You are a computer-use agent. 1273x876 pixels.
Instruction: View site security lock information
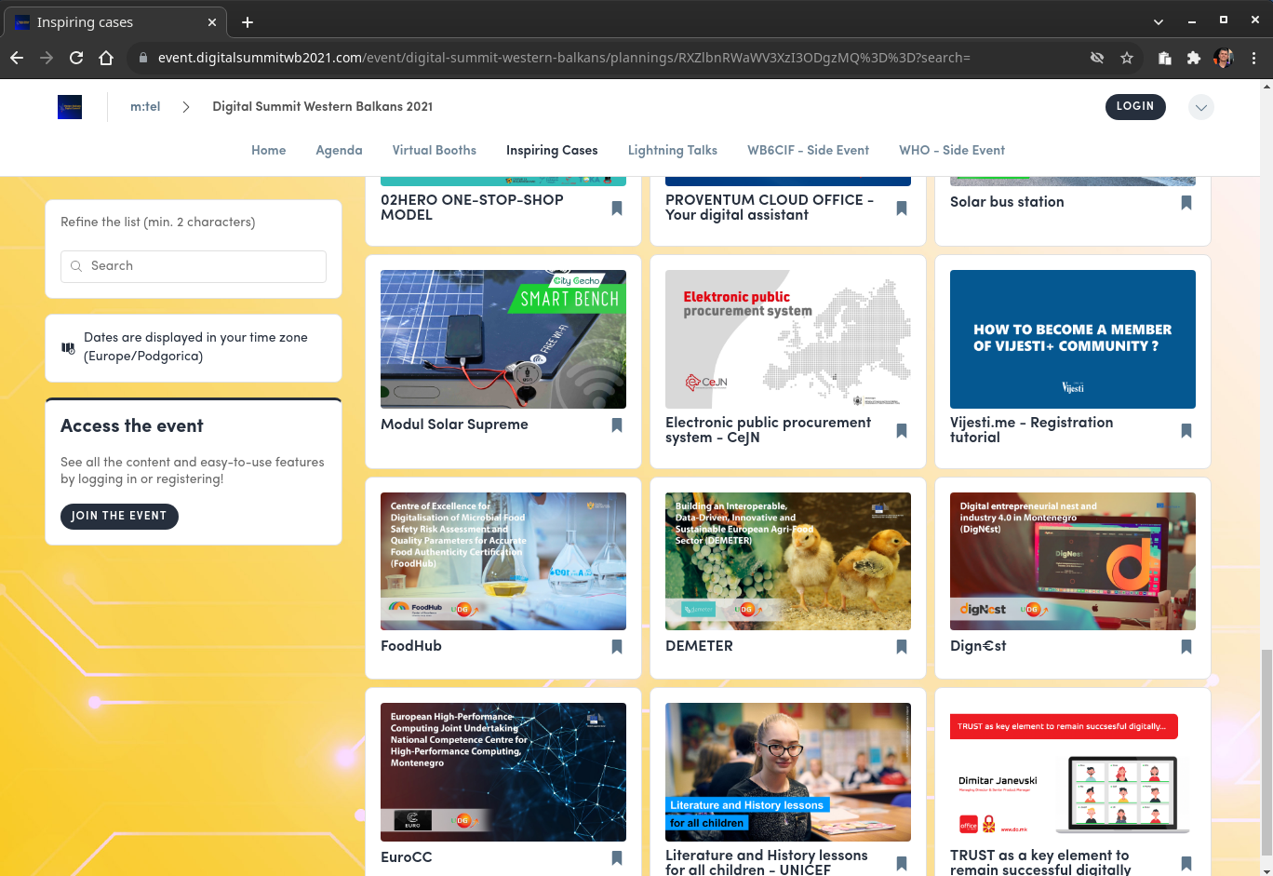[x=142, y=58]
